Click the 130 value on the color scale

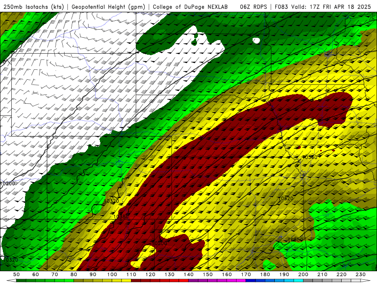[170, 275]
